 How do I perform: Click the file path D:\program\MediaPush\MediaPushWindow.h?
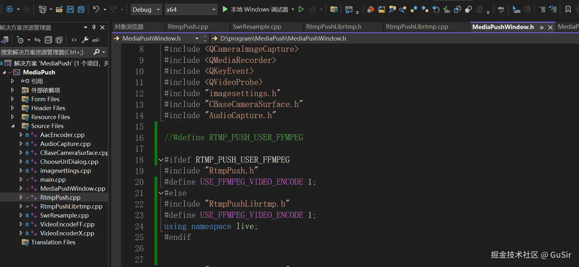click(x=283, y=39)
